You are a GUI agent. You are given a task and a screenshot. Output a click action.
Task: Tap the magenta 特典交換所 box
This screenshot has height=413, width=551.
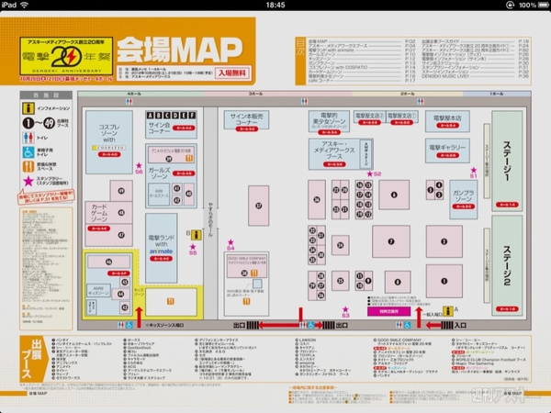pos(388,311)
